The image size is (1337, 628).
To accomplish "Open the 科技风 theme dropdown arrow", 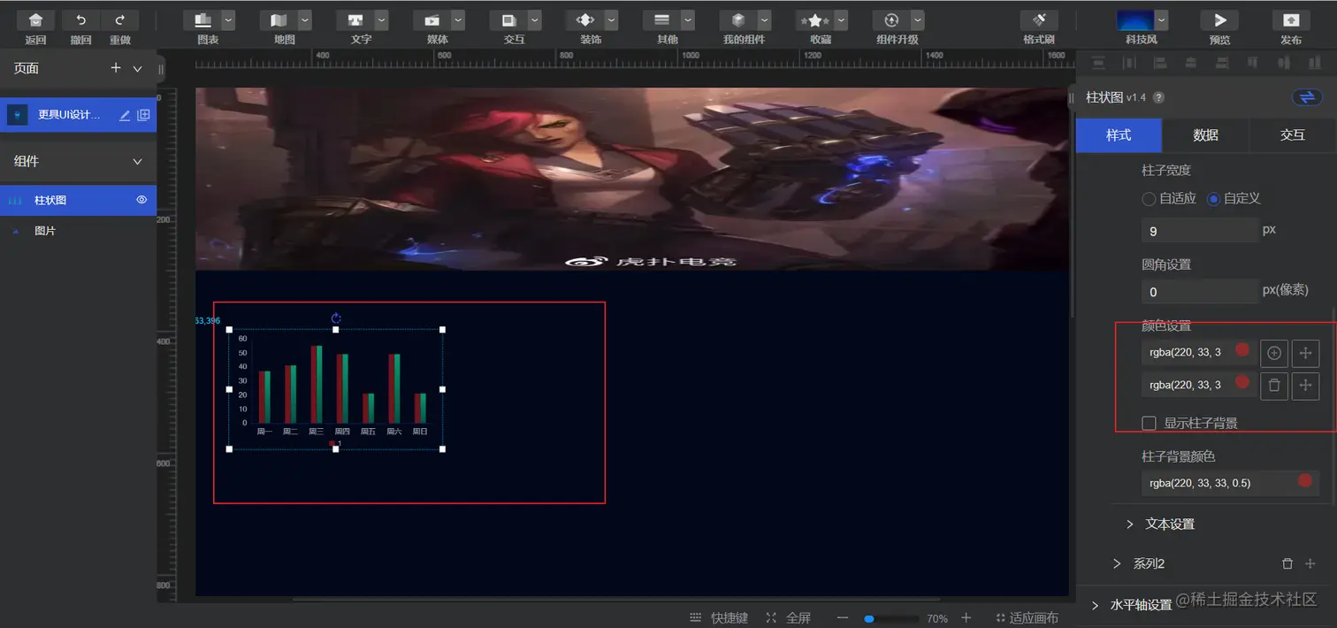I will (x=1161, y=19).
